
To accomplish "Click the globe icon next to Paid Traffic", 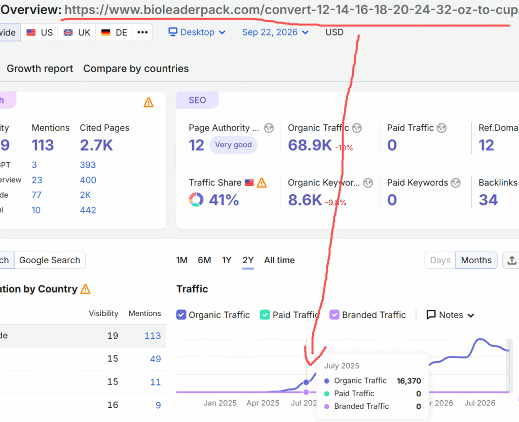I will click(x=441, y=128).
